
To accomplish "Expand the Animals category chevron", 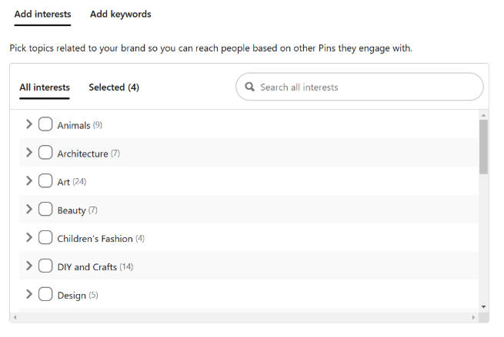I will pyautogui.click(x=29, y=124).
